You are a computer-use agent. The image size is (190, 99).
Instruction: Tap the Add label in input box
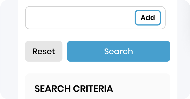click(x=148, y=18)
